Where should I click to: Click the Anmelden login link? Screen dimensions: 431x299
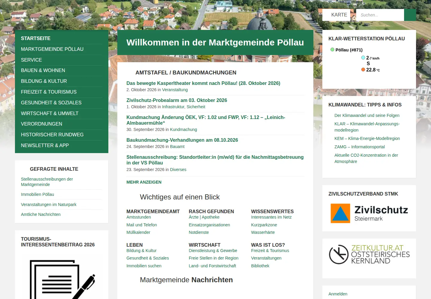(x=338, y=294)
